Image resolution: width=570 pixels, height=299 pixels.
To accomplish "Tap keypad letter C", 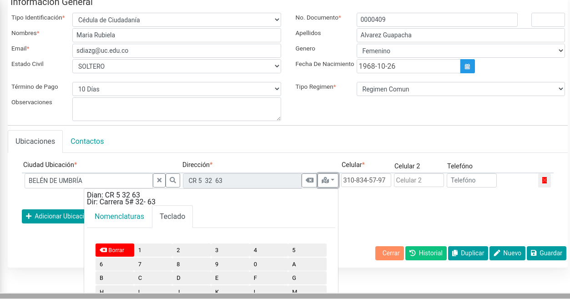I will coord(153,278).
